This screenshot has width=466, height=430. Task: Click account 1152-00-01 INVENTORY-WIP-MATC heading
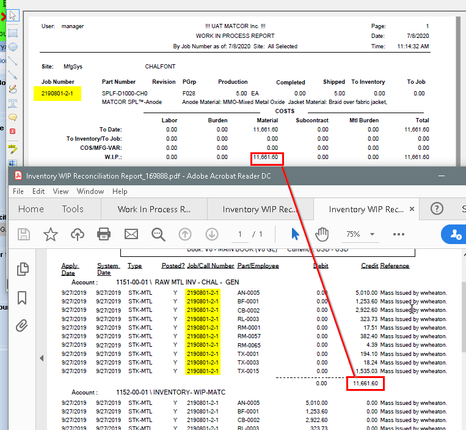[171, 392]
